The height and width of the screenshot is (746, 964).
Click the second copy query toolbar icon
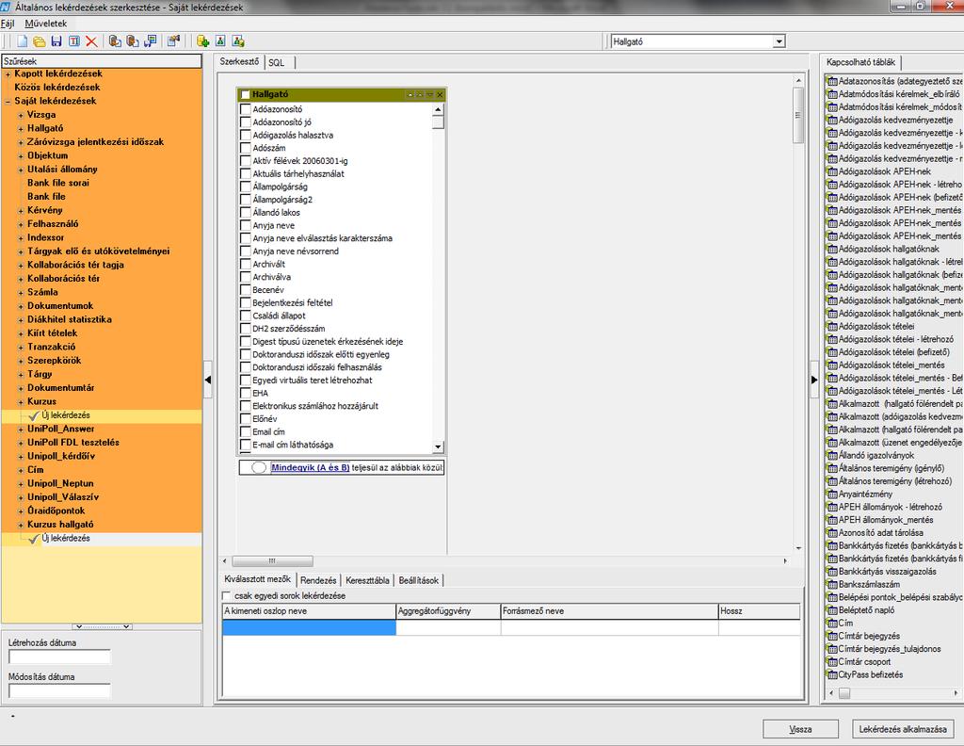(x=132, y=41)
